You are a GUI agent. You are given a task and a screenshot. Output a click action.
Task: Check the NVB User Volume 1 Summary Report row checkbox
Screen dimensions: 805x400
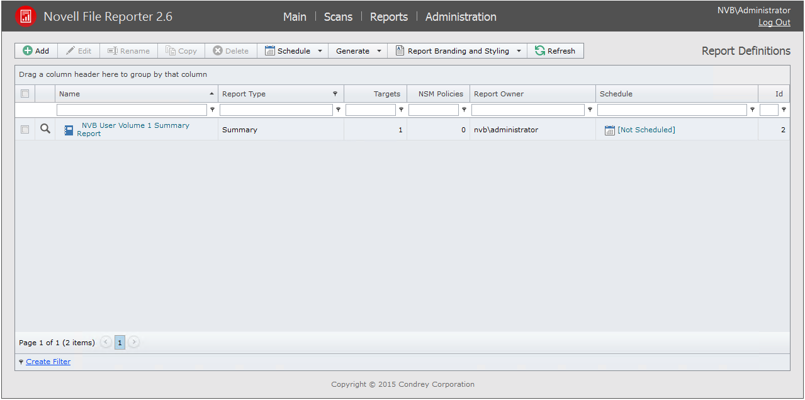tap(25, 129)
